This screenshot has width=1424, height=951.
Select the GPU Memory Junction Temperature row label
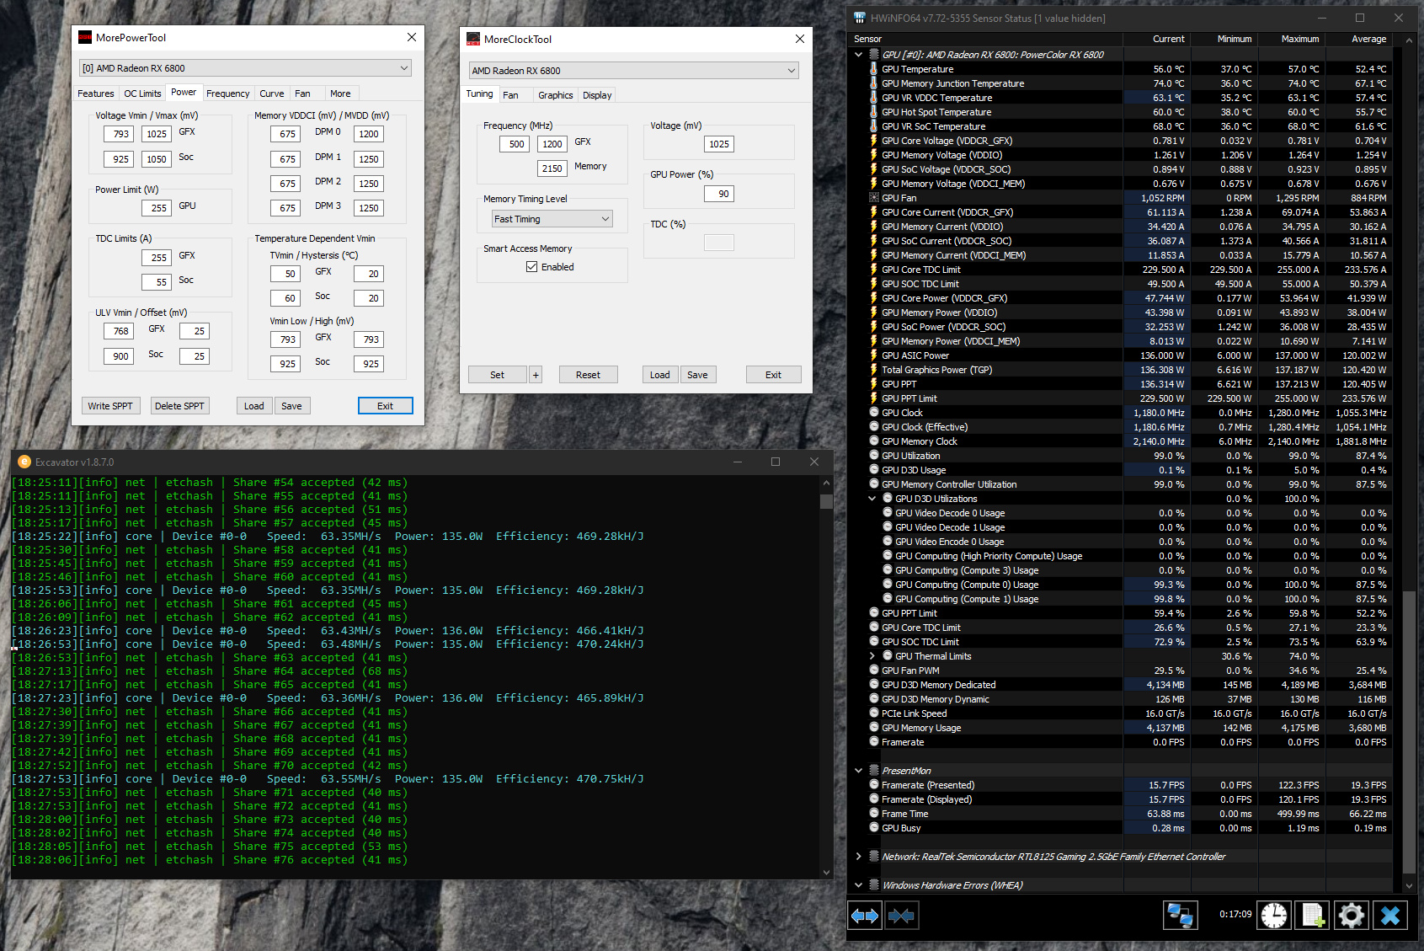953,83
